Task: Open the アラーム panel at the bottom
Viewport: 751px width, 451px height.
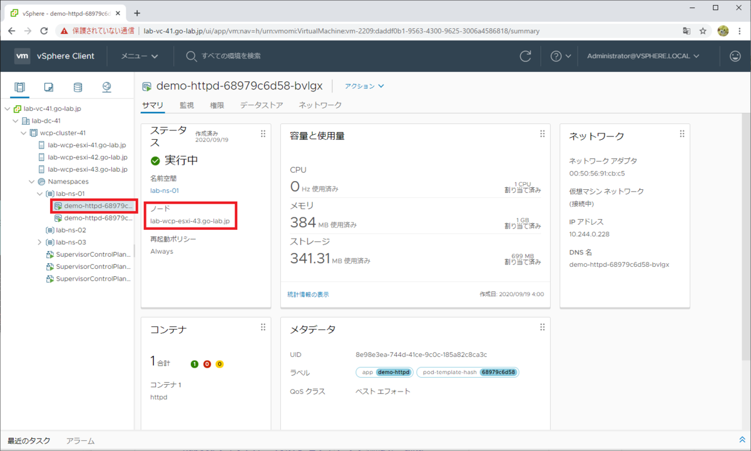Action: (79, 440)
